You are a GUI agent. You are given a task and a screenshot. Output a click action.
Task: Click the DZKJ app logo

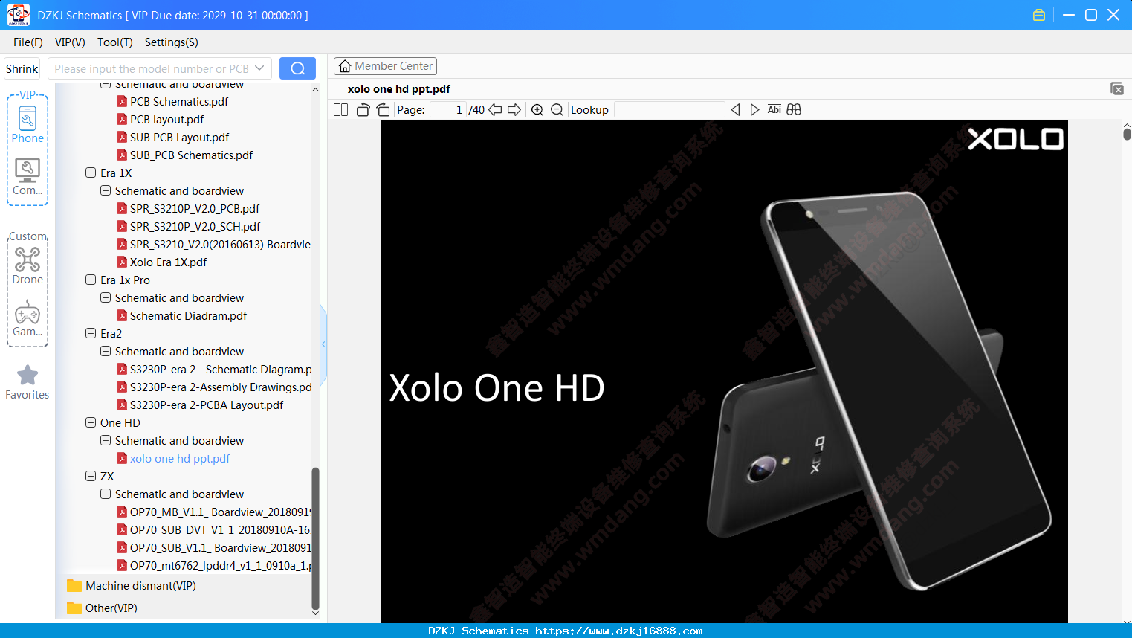coord(18,15)
